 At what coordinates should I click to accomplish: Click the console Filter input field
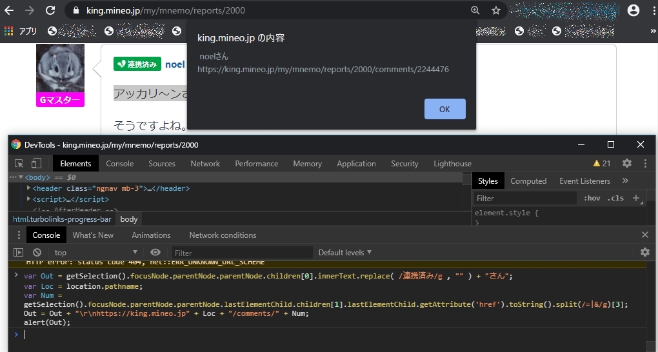point(242,253)
